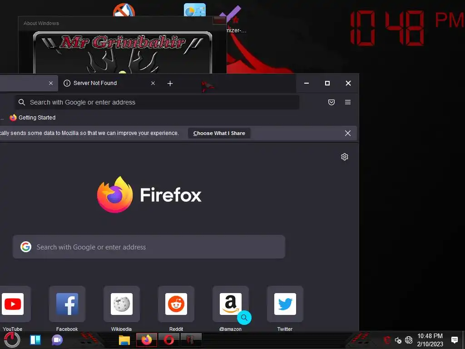This screenshot has width=465, height=349.
Task: Open the Save to Pocket icon
Action: click(x=331, y=102)
